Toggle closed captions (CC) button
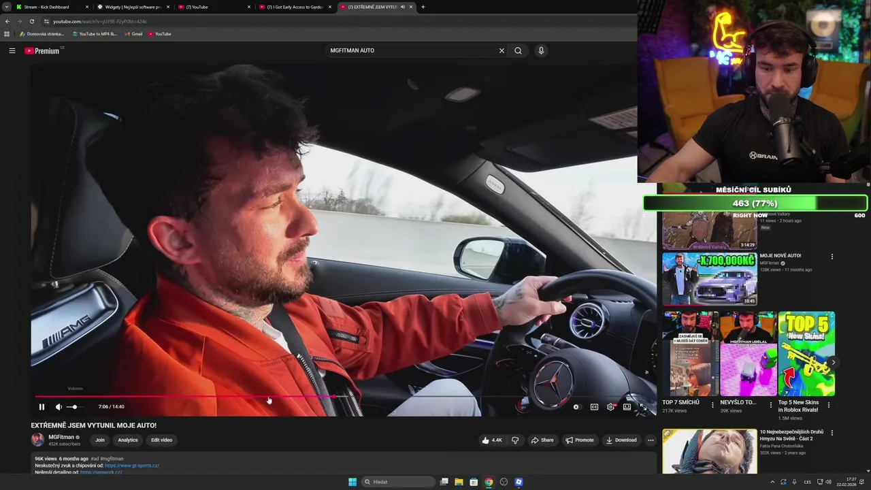Screen dimensions: 871x490 pos(594,407)
